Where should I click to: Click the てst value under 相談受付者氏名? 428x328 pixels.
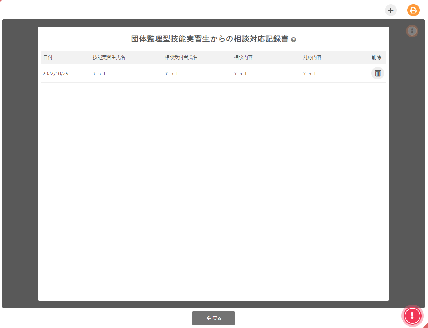click(x=171, y=74)
